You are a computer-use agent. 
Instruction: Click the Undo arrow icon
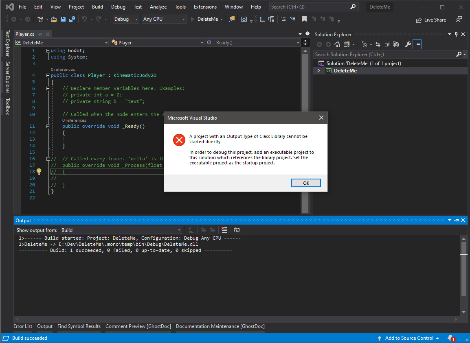[84, 19]
